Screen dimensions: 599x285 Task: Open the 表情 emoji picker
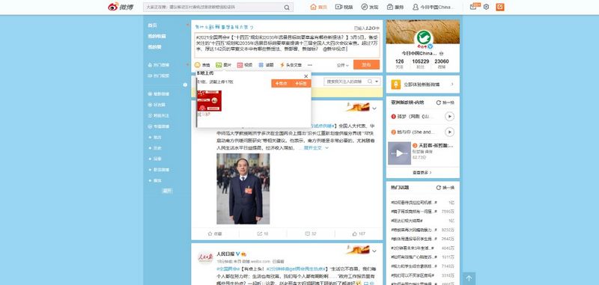tap(202, 65)
